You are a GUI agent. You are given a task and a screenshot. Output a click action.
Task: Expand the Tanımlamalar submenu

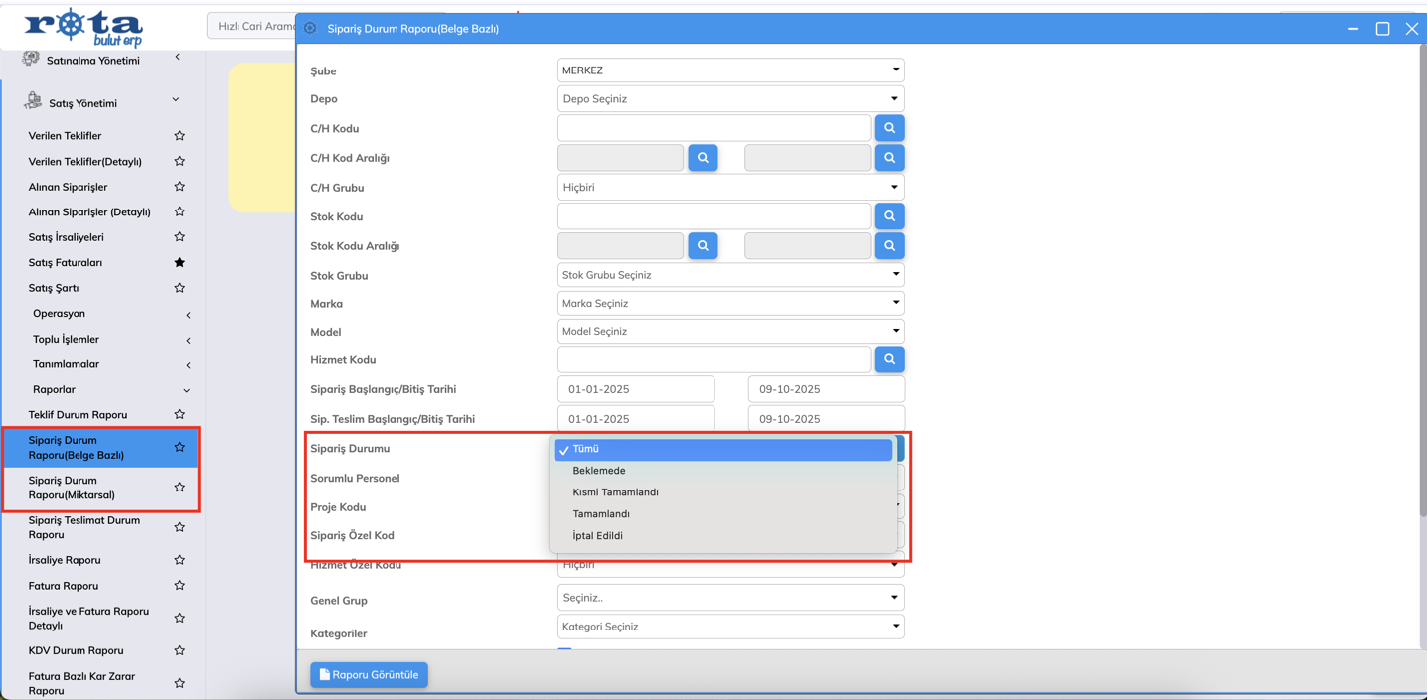click(109, 364)
